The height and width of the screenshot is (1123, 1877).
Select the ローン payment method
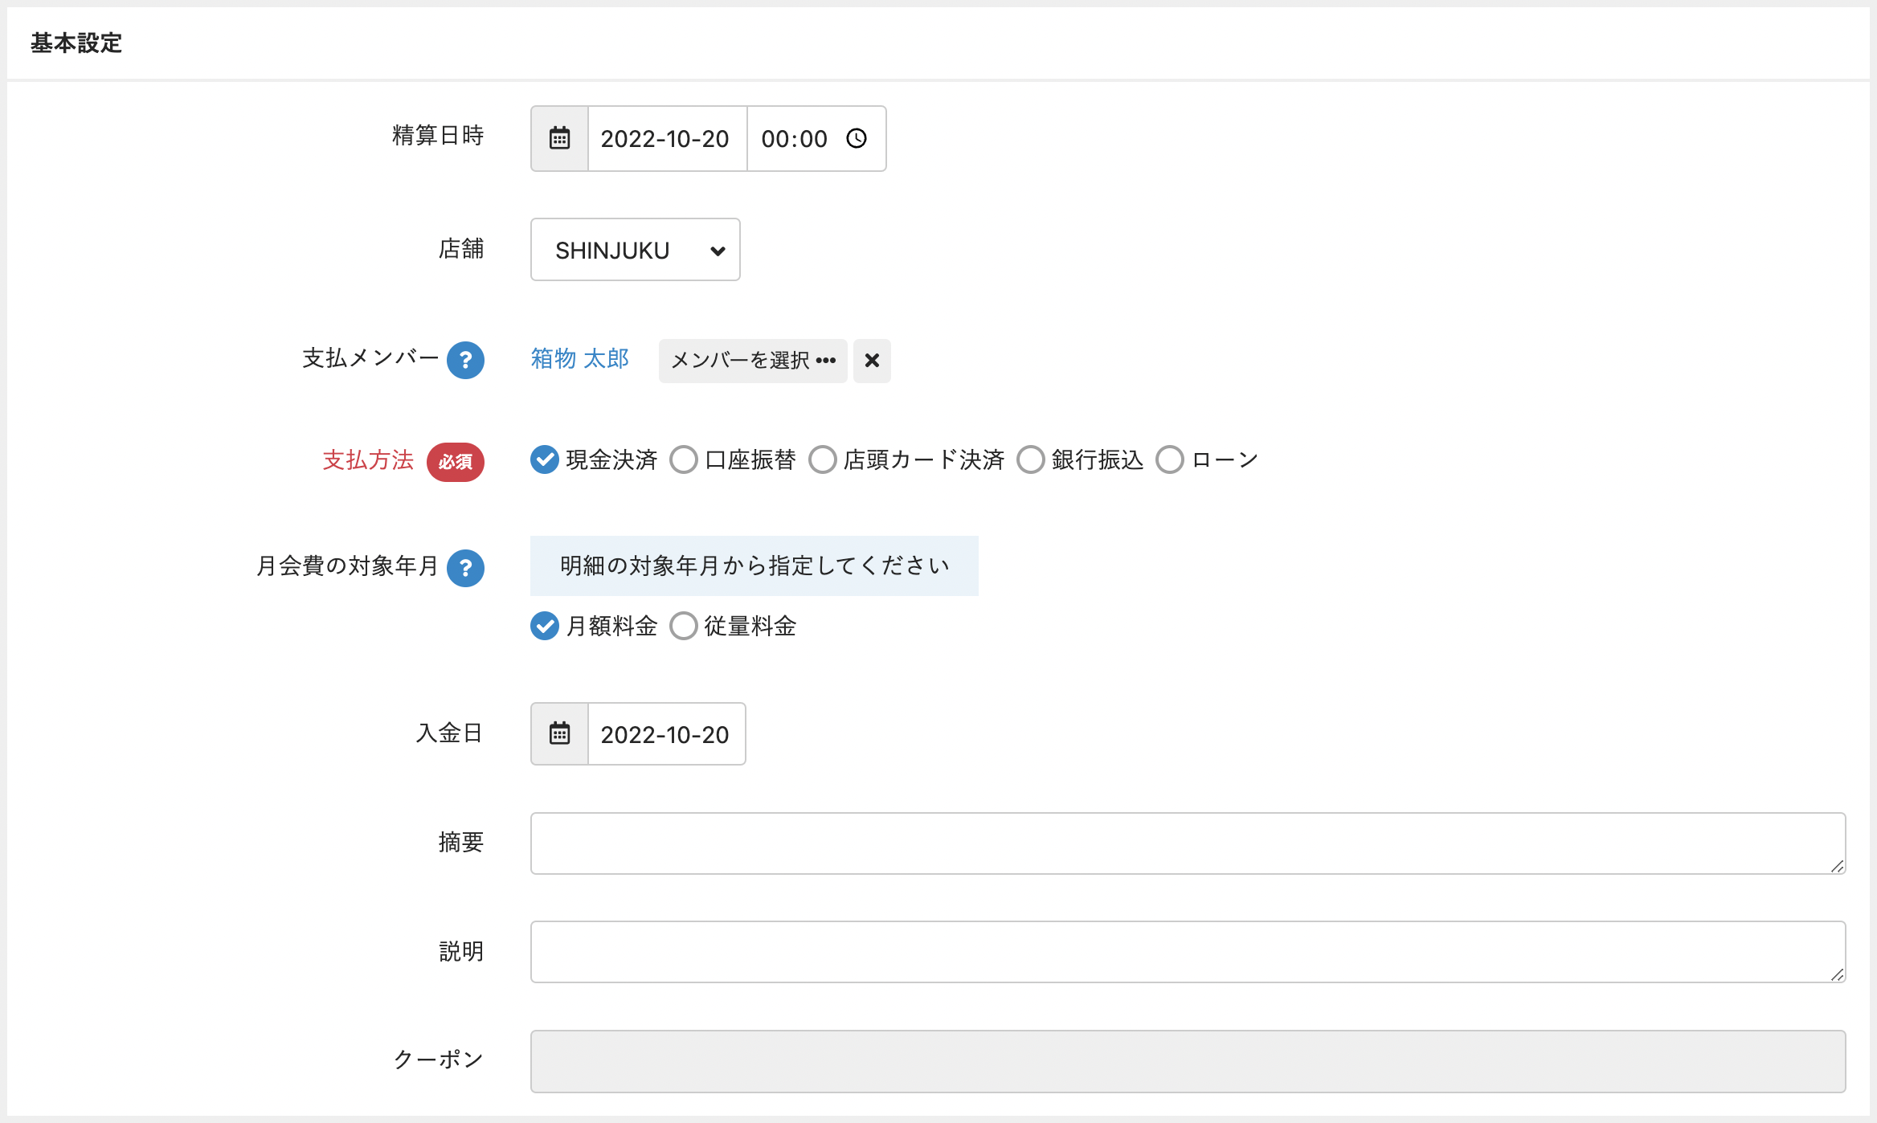[1169, 459]
